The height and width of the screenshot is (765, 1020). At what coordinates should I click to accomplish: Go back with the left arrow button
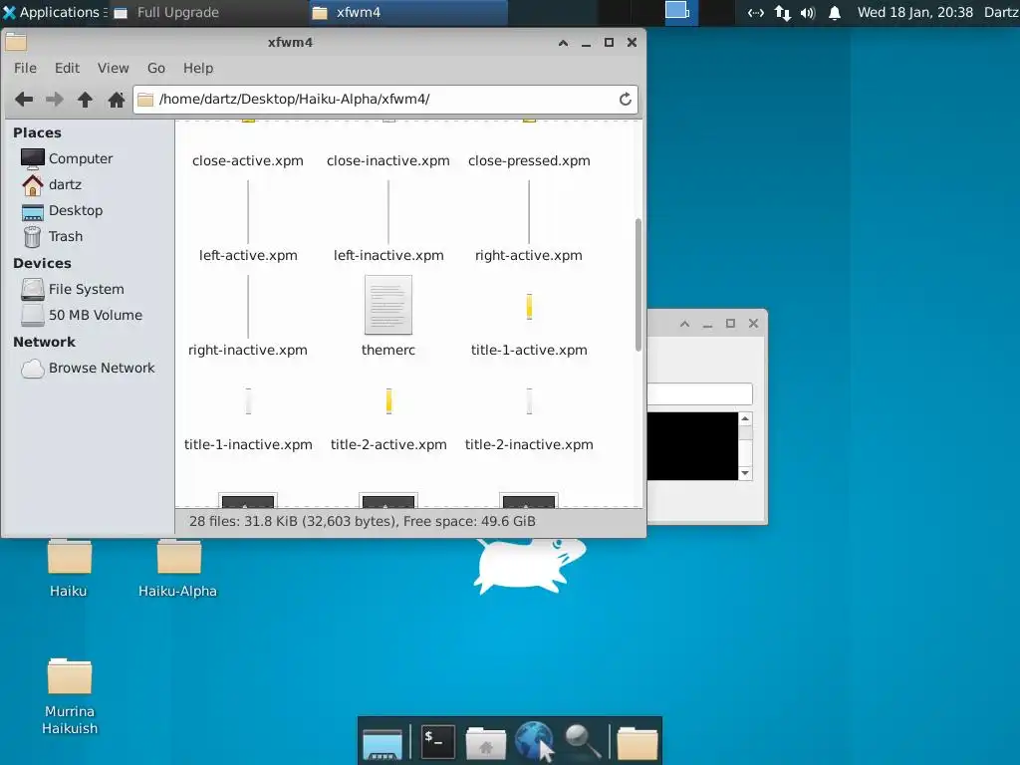24,99
